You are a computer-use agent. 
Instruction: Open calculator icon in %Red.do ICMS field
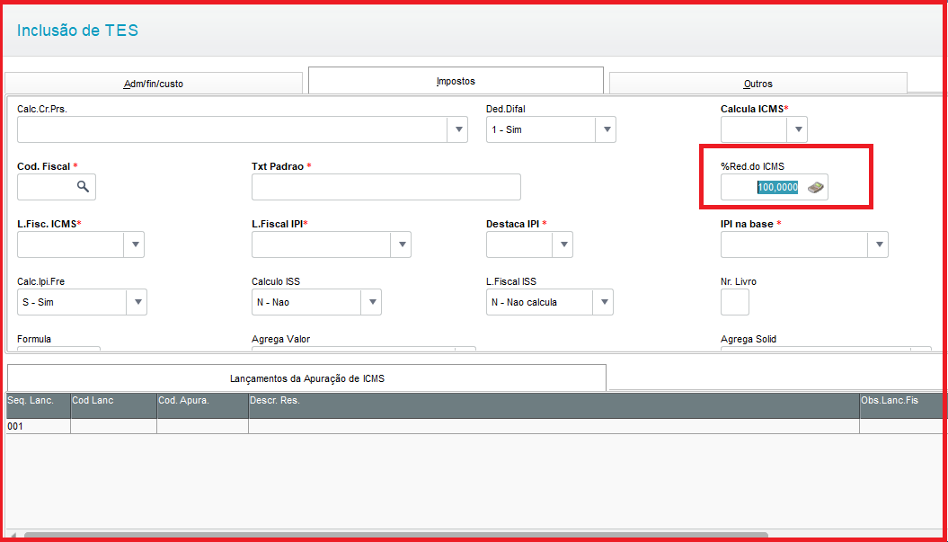816,188
